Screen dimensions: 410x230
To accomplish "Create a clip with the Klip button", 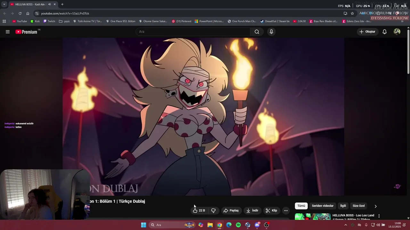I will tap(271, 211).
